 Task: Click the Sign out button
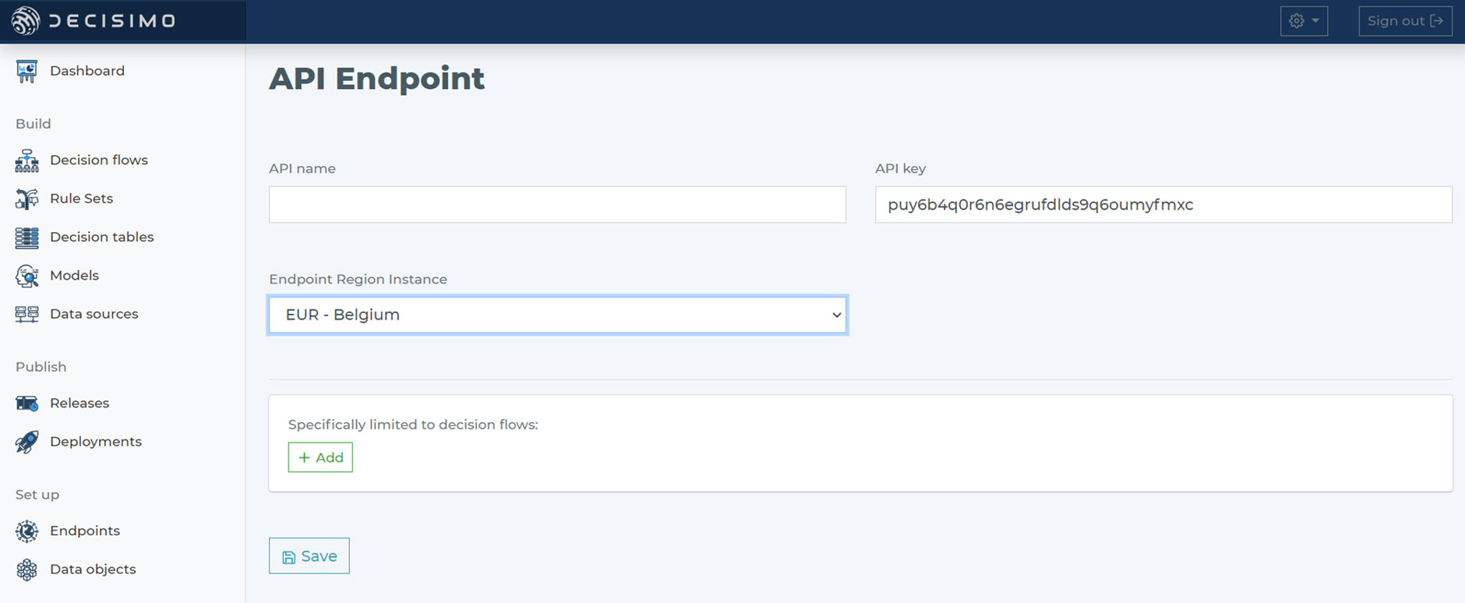1405,21
